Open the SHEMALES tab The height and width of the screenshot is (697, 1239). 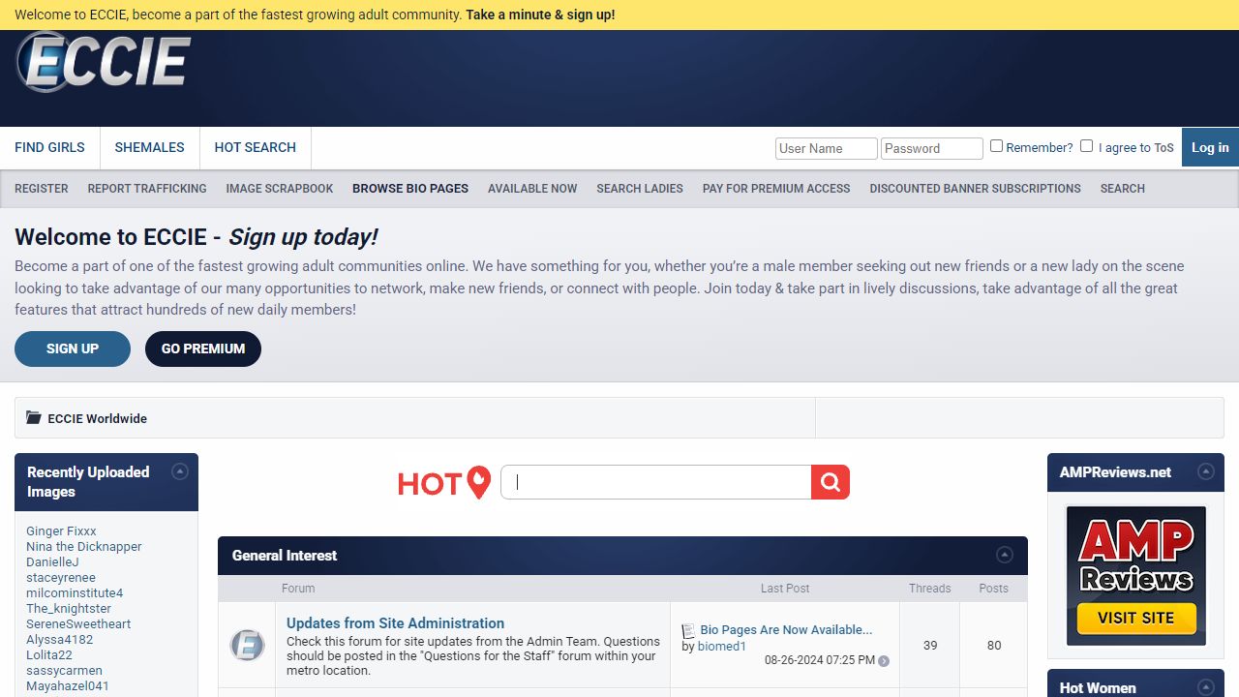[x=149, y=147]
